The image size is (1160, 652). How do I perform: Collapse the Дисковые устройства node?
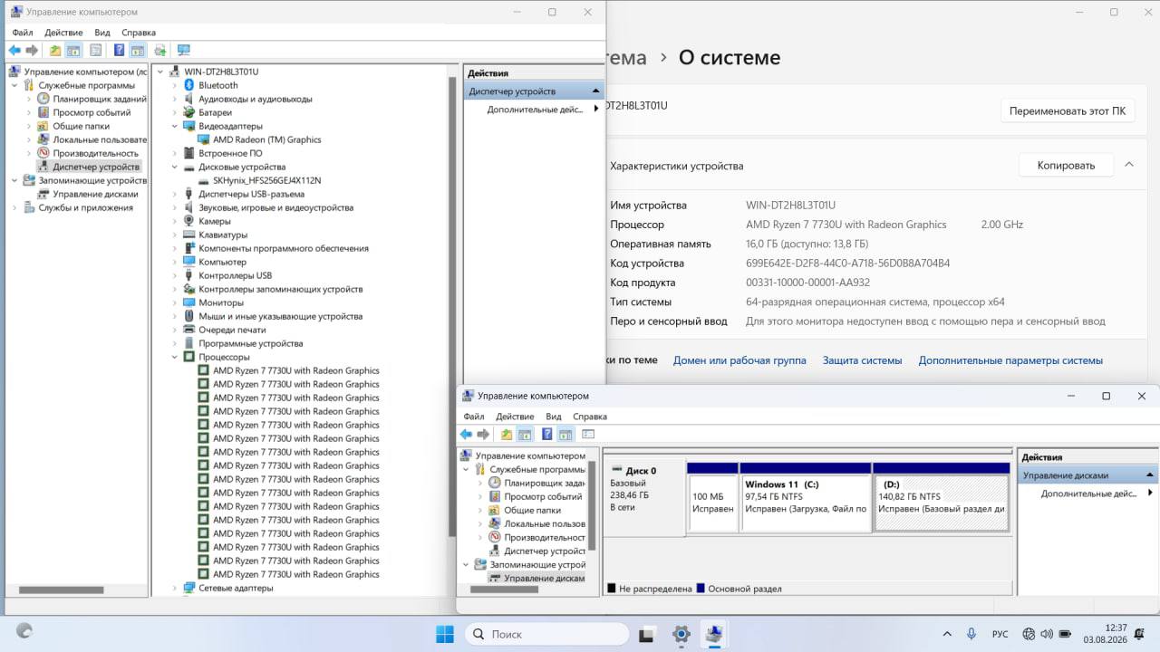176,167
